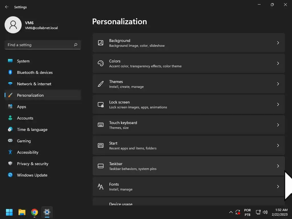Expand the Background settings chevron

pos(278,43)
